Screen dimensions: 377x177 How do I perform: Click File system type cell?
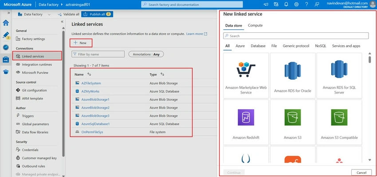click(157, 132)
